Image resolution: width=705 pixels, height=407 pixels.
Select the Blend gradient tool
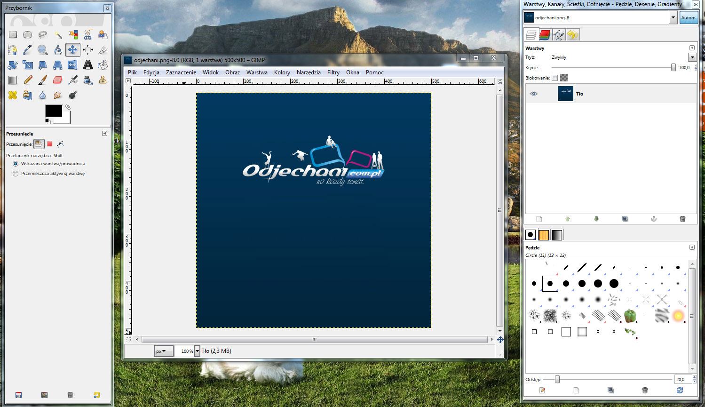click(x=13, y=80)
